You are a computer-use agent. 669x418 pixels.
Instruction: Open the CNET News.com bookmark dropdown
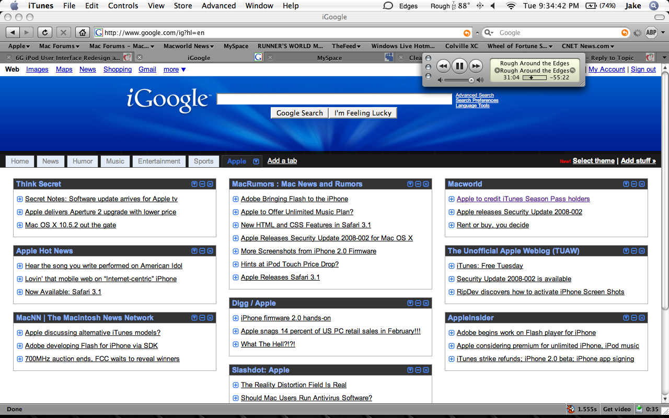pos(588,46)
